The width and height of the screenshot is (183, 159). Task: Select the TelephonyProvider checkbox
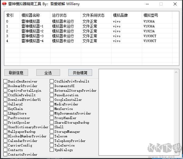tap(52, 141)
